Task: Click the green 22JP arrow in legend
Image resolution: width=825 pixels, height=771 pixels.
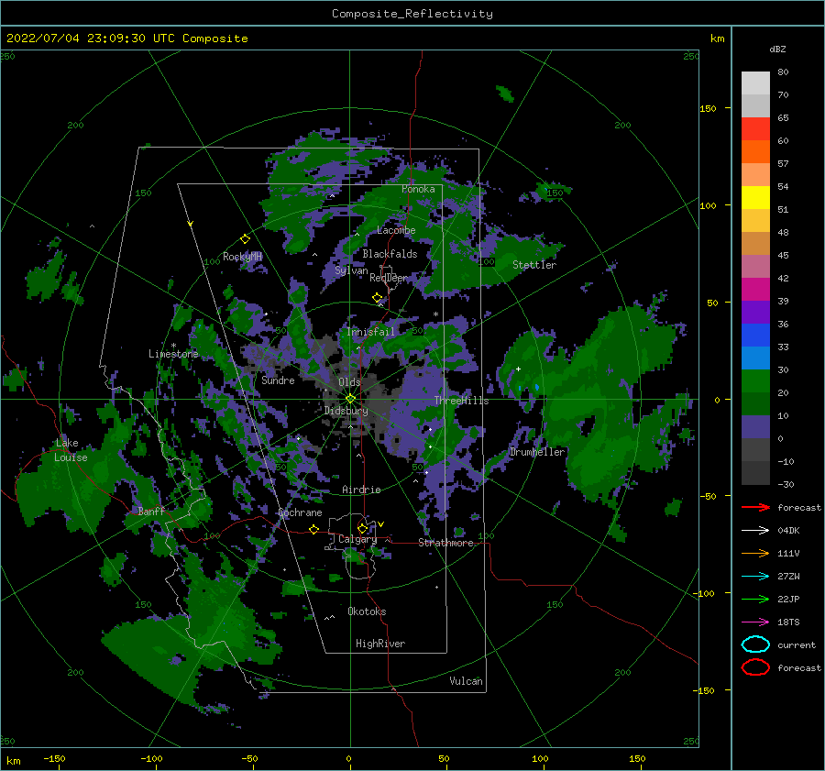Action: [x=755, y=599]
